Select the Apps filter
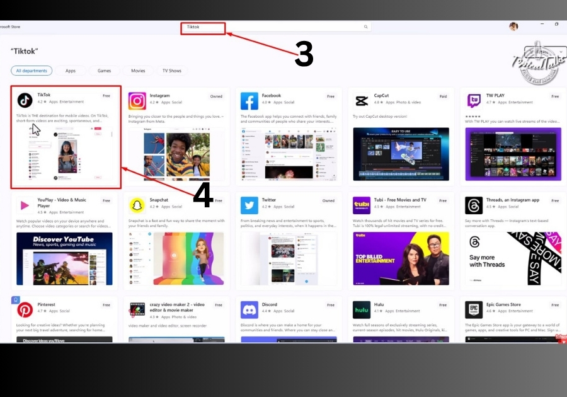567x397 pixels. [x=71, y=71]
